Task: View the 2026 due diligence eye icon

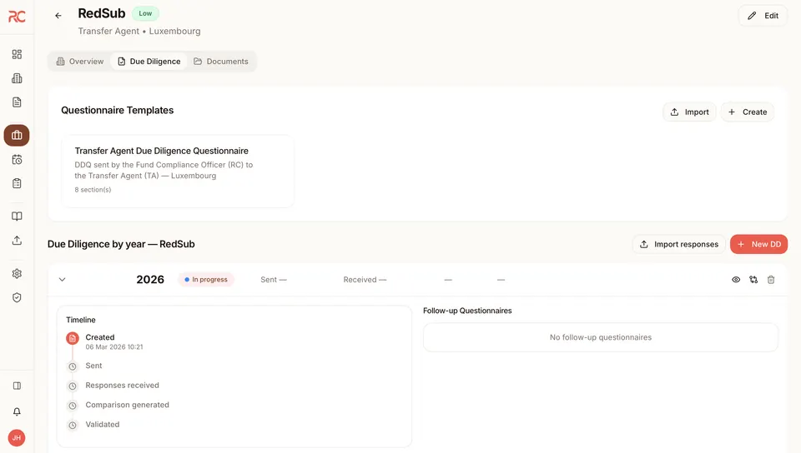Action: pyautogui.click(x=736, y=279)
